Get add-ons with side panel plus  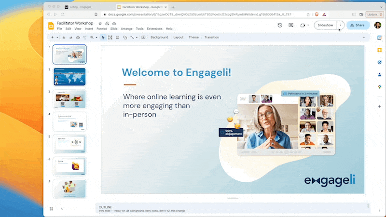pos(379,107)
